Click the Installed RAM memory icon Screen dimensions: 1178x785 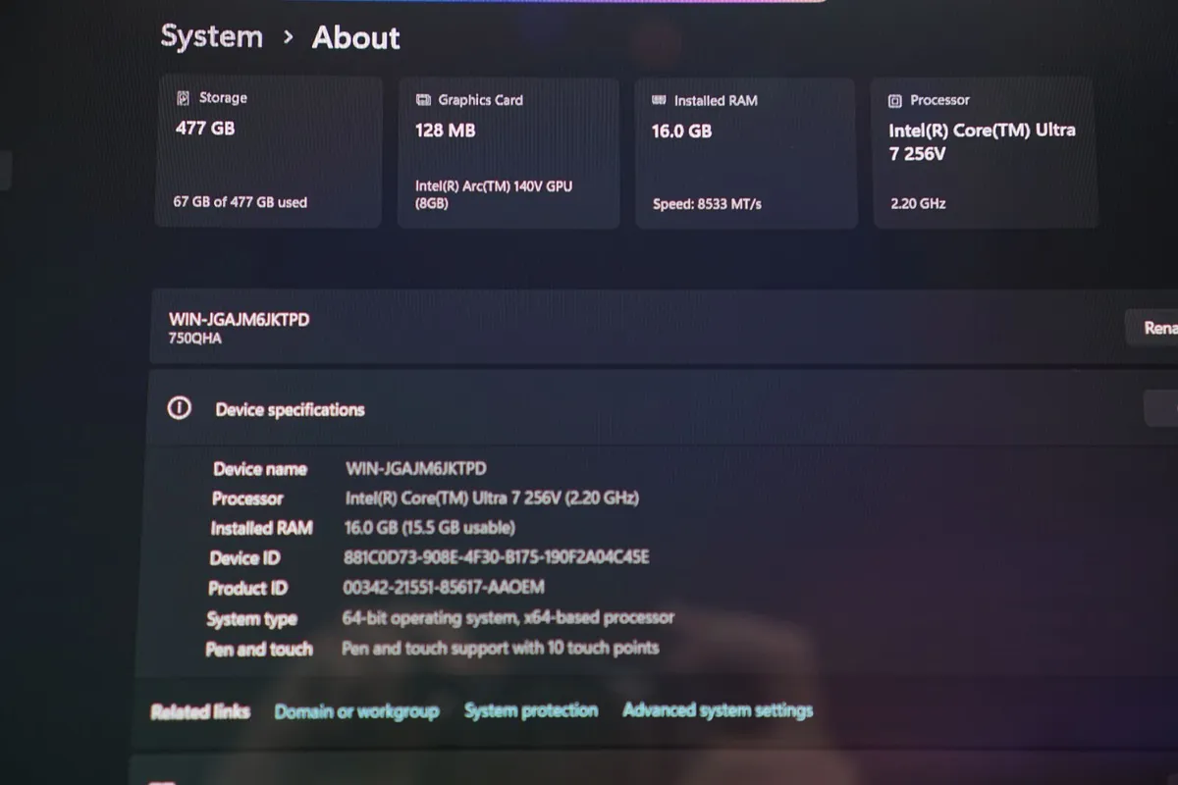[659, 99]
